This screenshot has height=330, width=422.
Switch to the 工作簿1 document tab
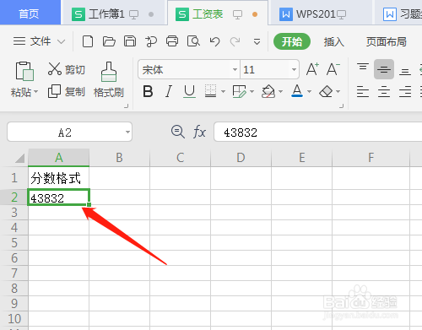point(113,14)
